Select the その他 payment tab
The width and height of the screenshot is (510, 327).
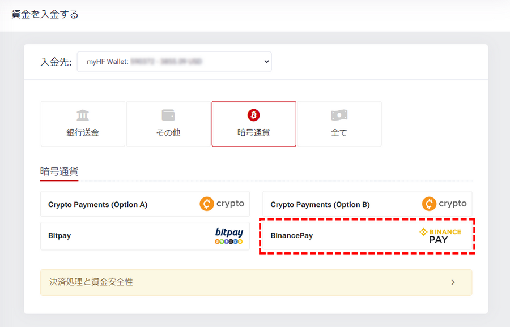click(x=168, y=124)
